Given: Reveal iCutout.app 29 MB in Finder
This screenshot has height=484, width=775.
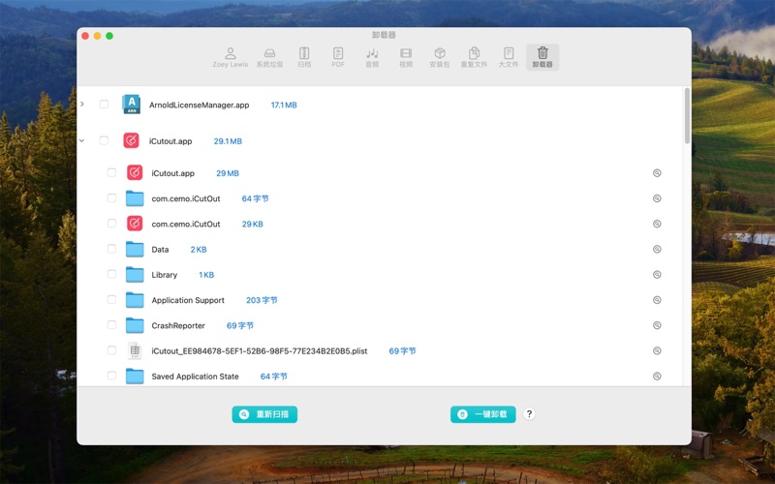Looking at the screenshot, I should [657, 173].
